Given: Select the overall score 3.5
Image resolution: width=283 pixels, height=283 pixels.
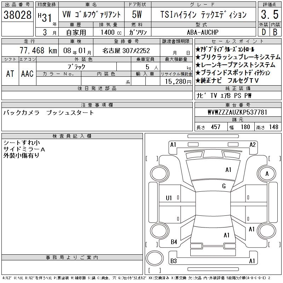Looking at the screenshot, I should (x=270, y=15).
